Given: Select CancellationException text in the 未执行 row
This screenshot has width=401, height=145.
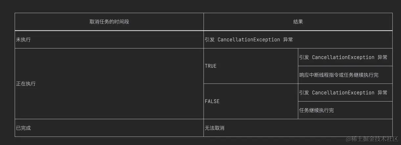Looking at the screenshot, I should tap(249, 40).
